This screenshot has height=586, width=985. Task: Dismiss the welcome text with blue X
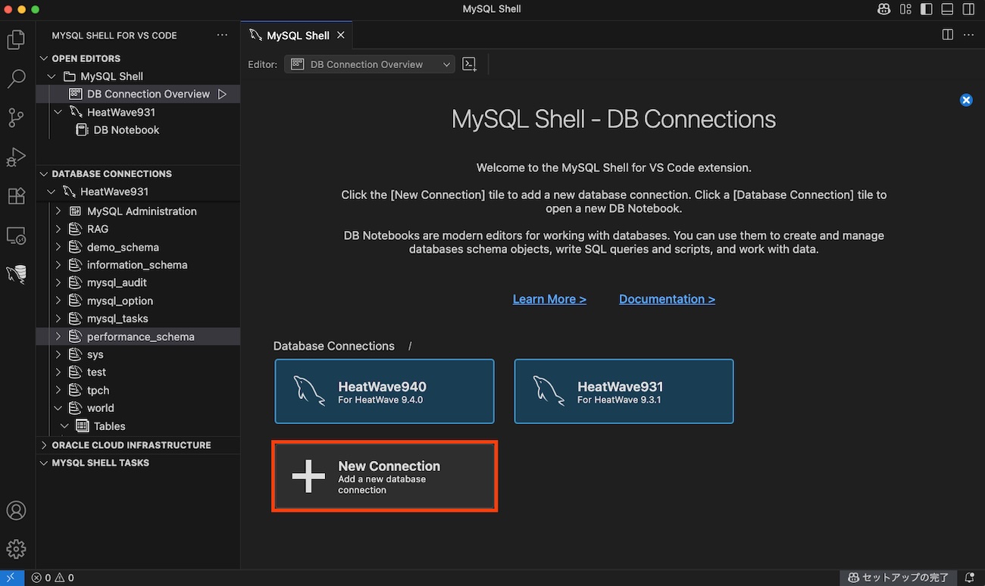pyautogui.click(x=966, y=100)
